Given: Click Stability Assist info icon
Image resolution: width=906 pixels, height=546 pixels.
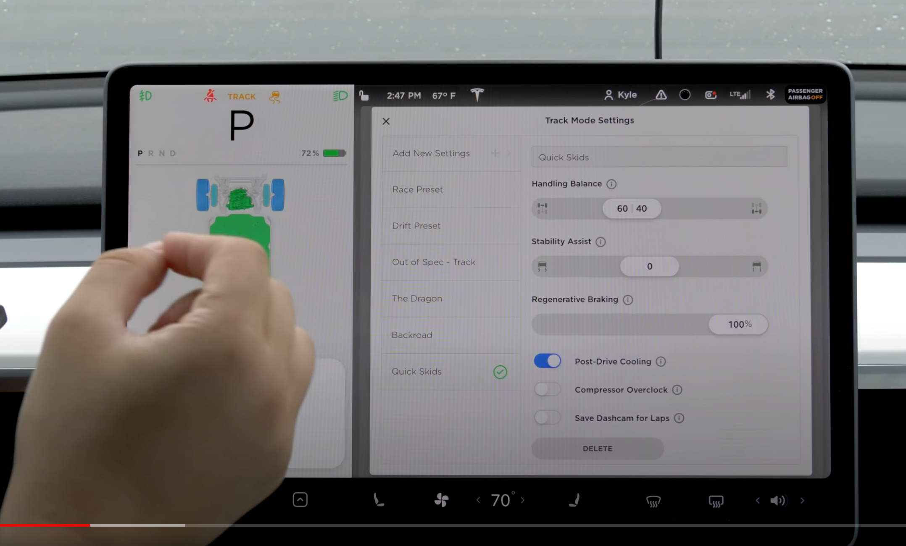Looking at the screenshot, I should (x=600, y=241).
